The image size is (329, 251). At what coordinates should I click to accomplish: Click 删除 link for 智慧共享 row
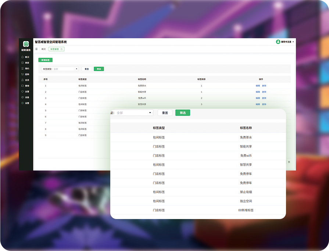coord(264,104)
